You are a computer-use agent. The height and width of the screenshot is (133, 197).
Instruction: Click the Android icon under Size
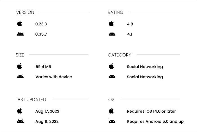(x=20, y=77)
